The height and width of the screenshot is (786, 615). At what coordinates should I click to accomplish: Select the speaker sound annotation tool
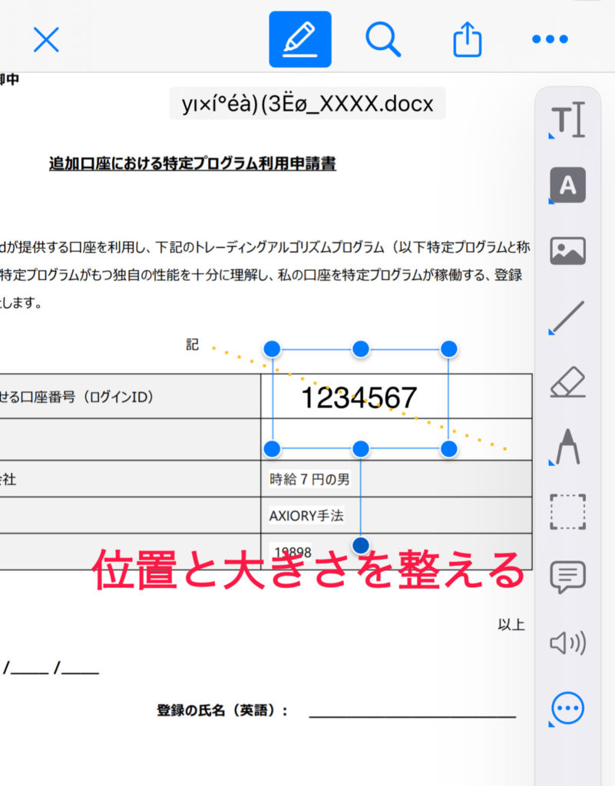pyautogui.click(x=568, y=642)
